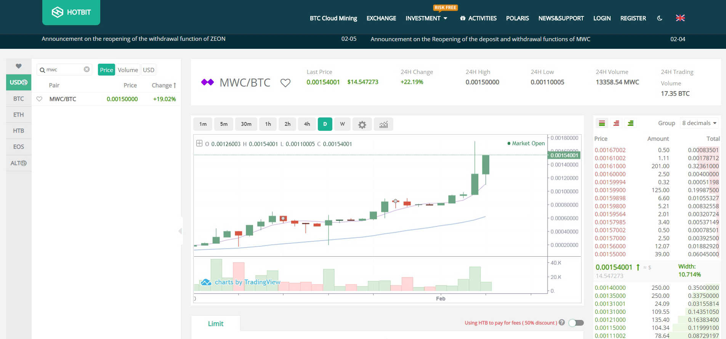726x339 pixels.
Task: Click buy order at 0.00121000
Action: pos(657,320)
